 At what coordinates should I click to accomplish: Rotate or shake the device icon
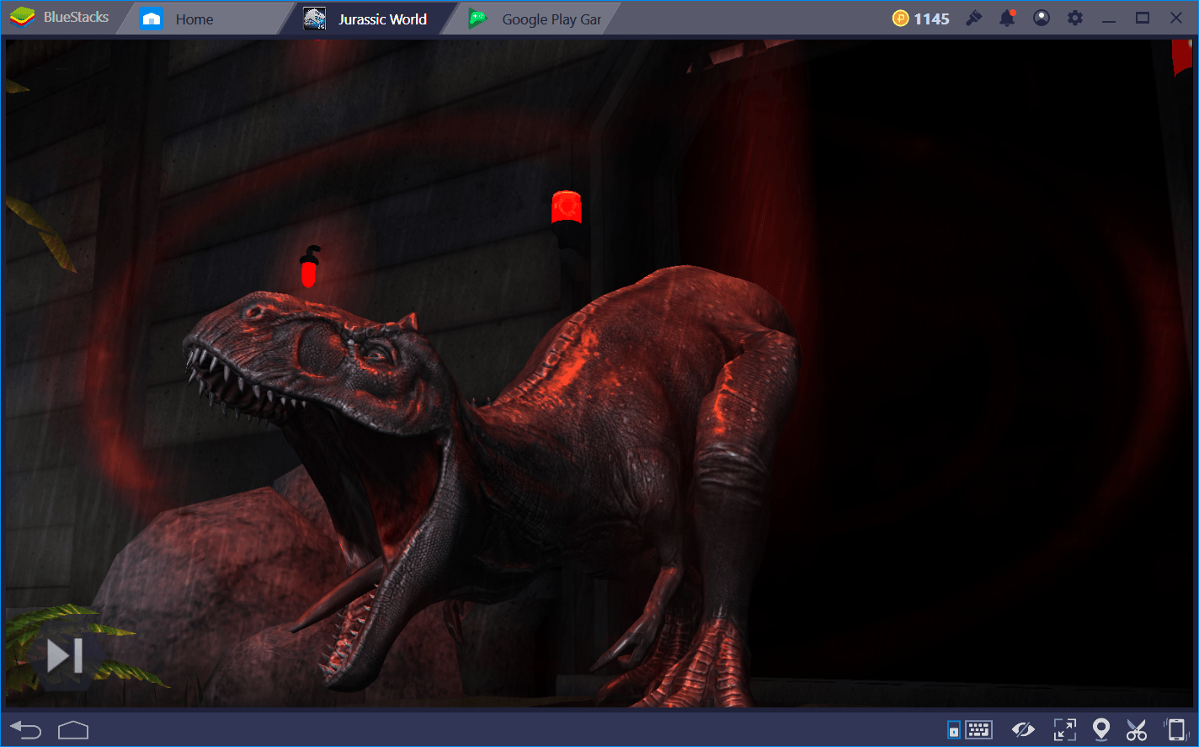(1175, 729)
